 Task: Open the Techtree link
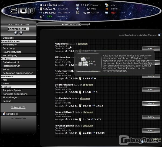[x=156, y=139]
